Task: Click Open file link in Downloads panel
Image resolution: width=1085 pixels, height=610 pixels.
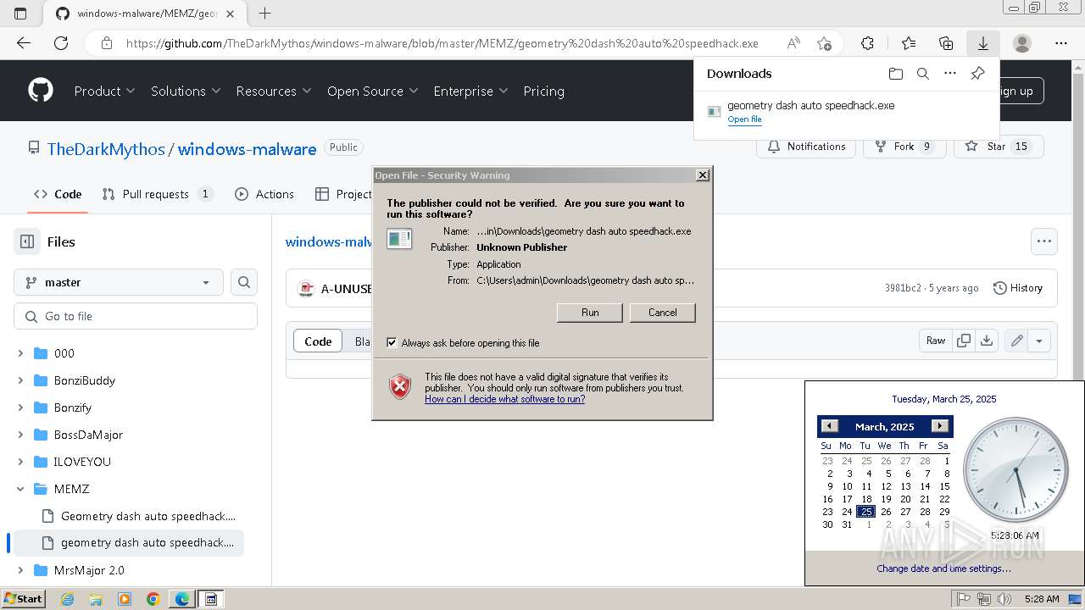Action: pos(744,119)
